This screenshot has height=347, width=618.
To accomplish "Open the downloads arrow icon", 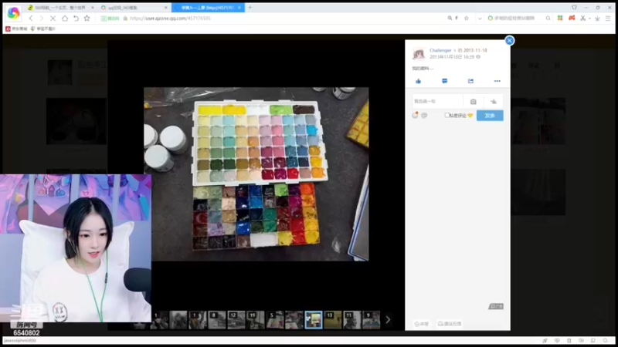I will pos(597,18).
